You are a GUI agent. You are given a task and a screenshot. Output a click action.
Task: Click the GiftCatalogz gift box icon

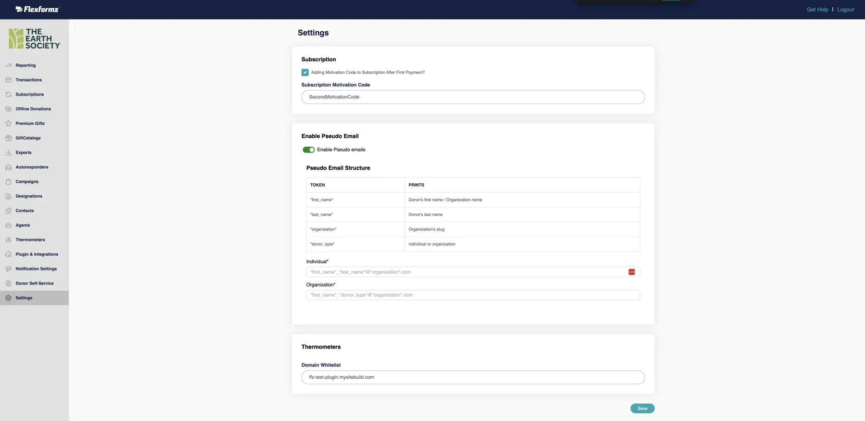point(8,138)
